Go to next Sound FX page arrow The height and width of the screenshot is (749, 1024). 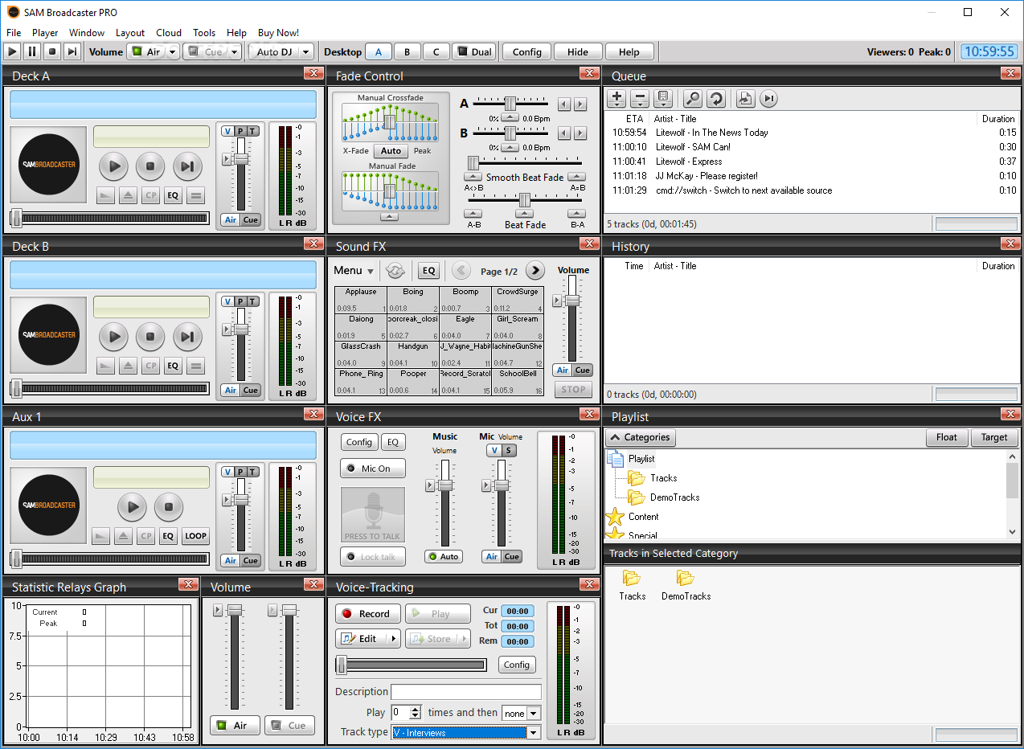[535, 271]
